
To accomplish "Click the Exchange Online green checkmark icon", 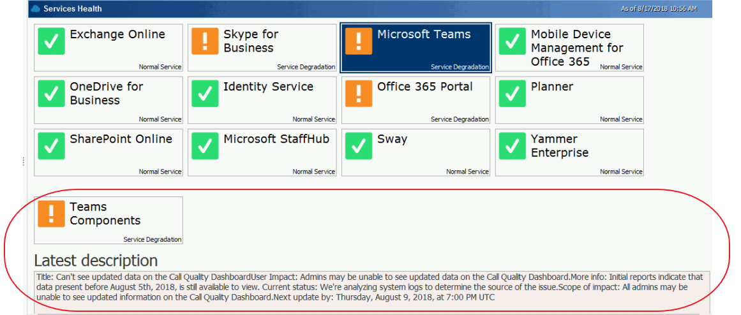I will pos(51,41).
